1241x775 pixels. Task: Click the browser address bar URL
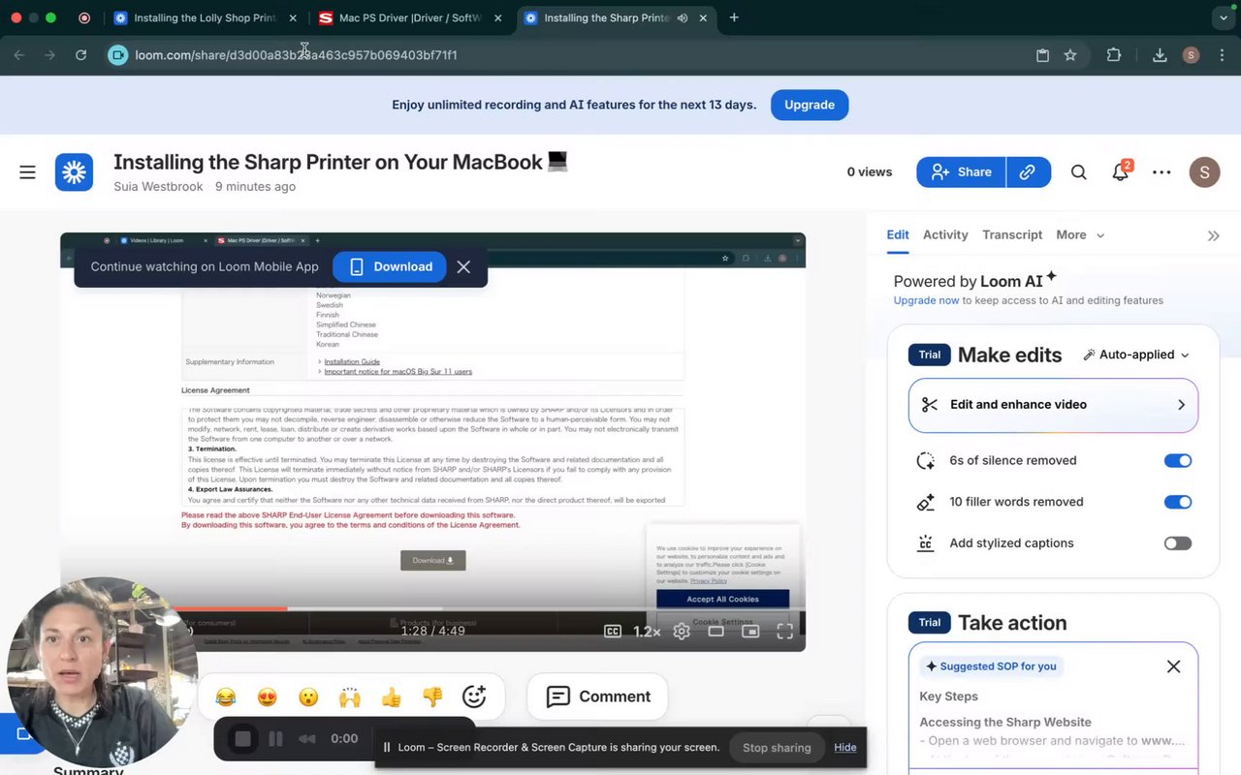point(296,55)
